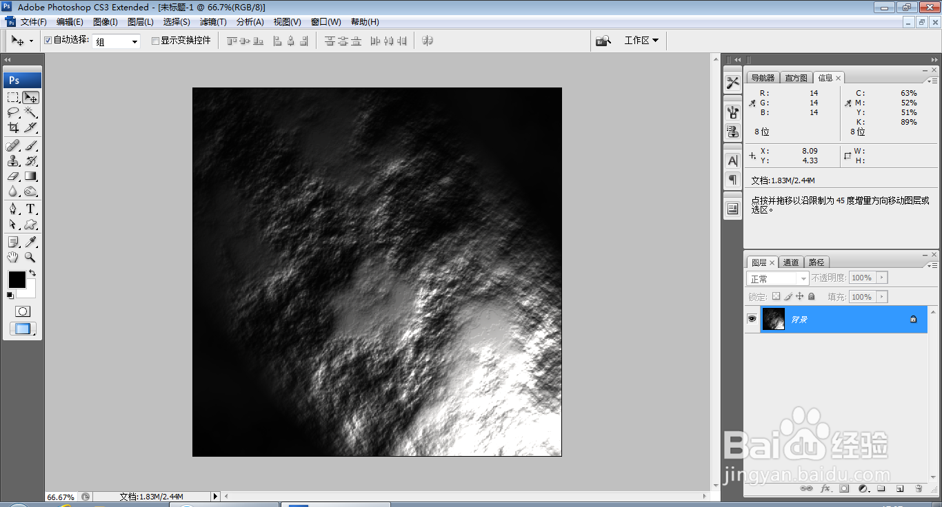Open the 工作区 workspace dropdown
The image size is (942, 507).
pyautogui.click(x=641, y=41)
